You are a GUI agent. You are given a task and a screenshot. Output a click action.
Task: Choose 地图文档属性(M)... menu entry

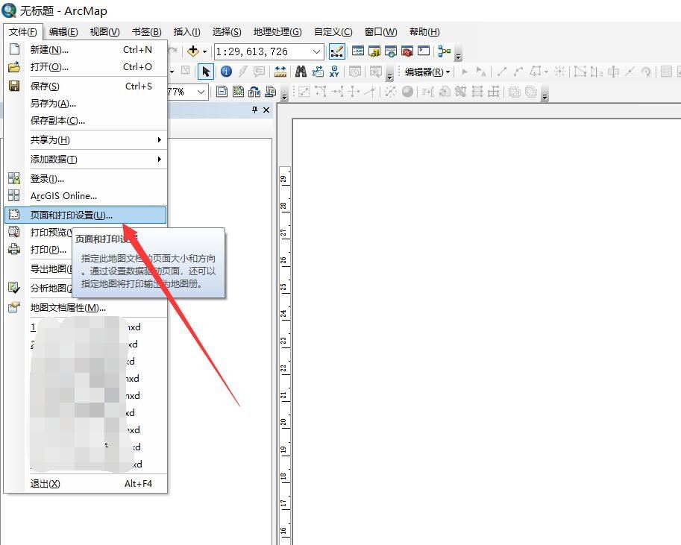tap(86, 307)
